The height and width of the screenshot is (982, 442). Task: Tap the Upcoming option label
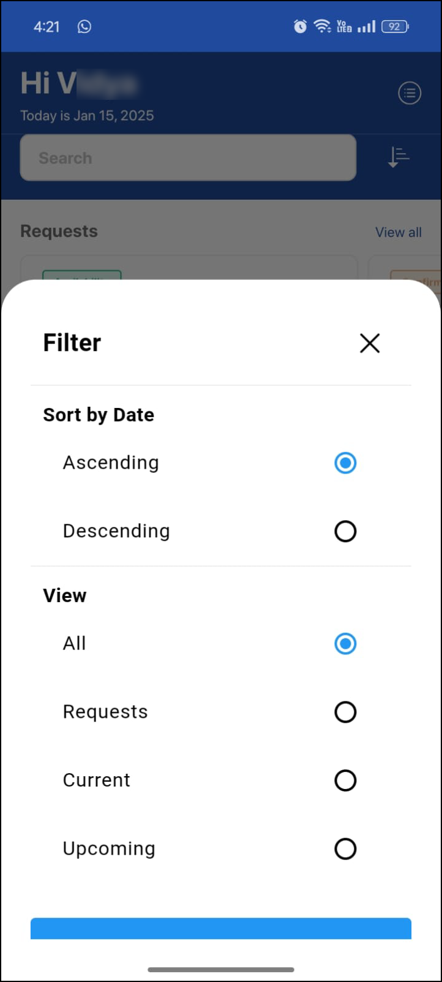click(x=109, y=848)
